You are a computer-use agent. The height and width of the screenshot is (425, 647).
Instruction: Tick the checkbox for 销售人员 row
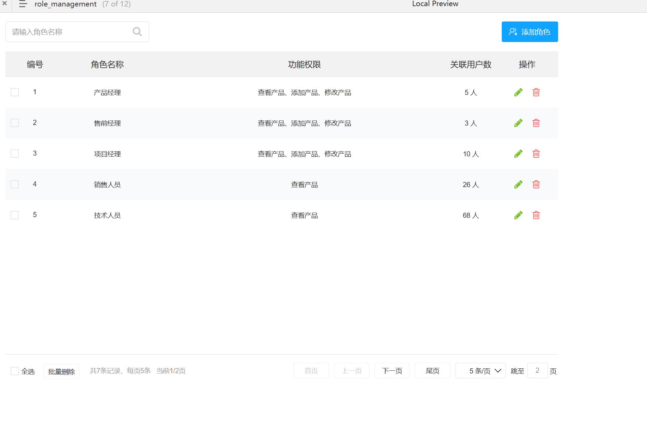point(15,184)
